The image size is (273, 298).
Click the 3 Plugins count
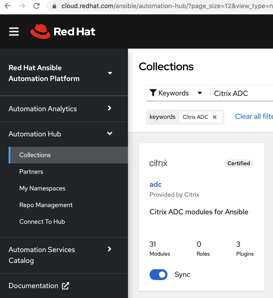point(245,249)
